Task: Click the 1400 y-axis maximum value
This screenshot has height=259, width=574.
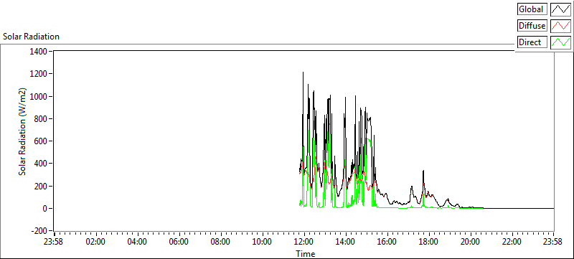Action: [39, 52]
